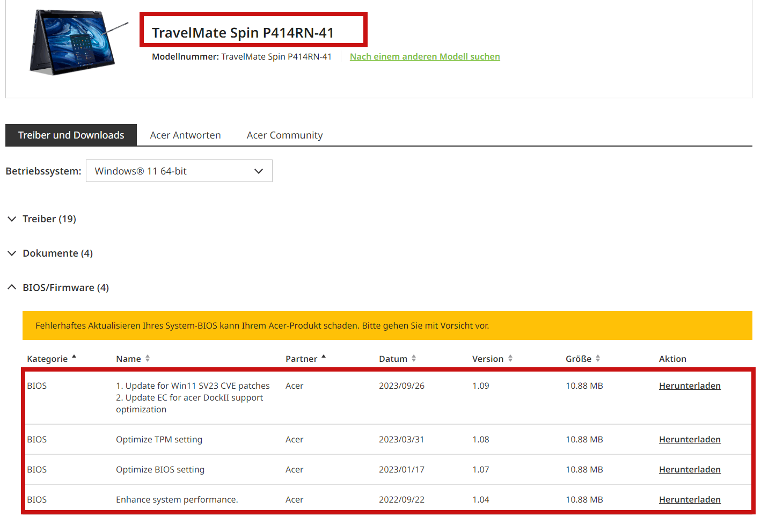Click the 'Modellnummer:' label text
The image size is (761, 516).
point(185,56)
